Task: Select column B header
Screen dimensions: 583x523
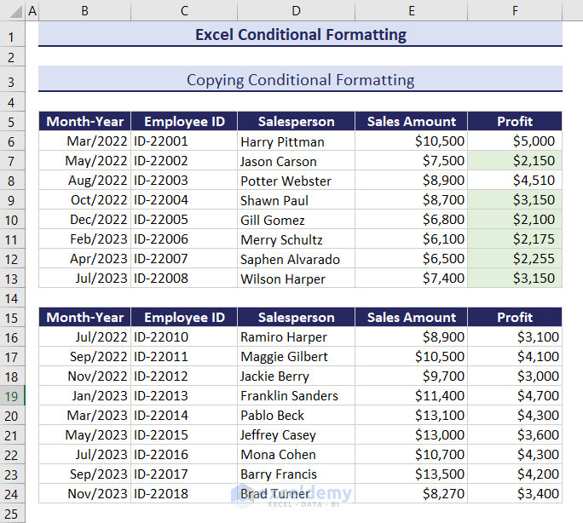Action: click(x=85, y=11)
